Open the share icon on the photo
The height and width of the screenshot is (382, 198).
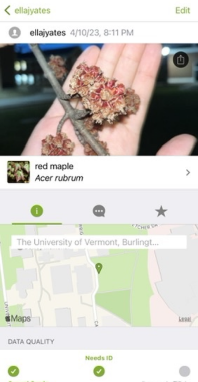coord(180,60)
